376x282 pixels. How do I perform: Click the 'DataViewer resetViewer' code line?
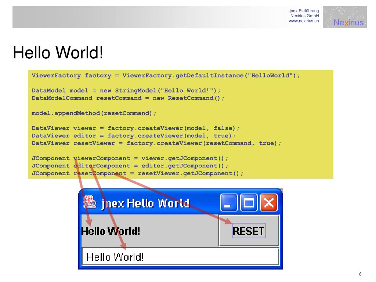[156, 143]
